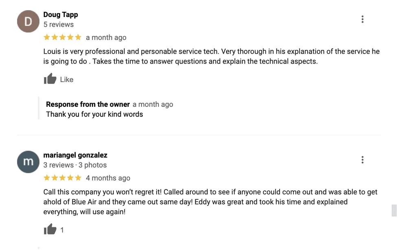
Task: Open mariangel gonzalez's reviewer name link
Action: click(x=75, y=155)
